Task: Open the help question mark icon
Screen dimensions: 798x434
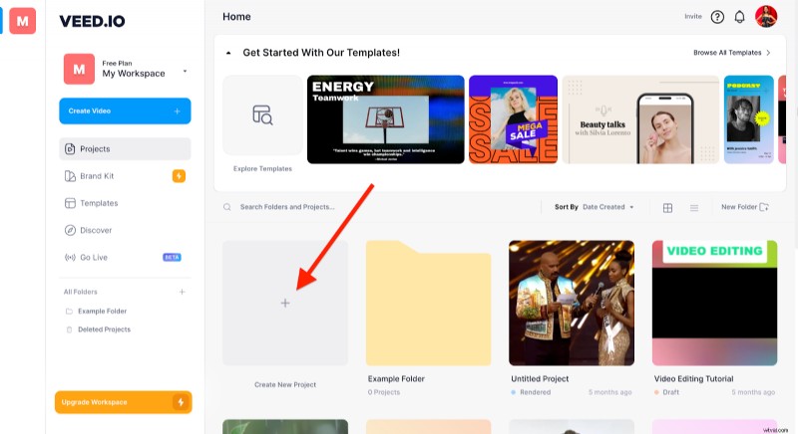Action: (x=717, y=17)
